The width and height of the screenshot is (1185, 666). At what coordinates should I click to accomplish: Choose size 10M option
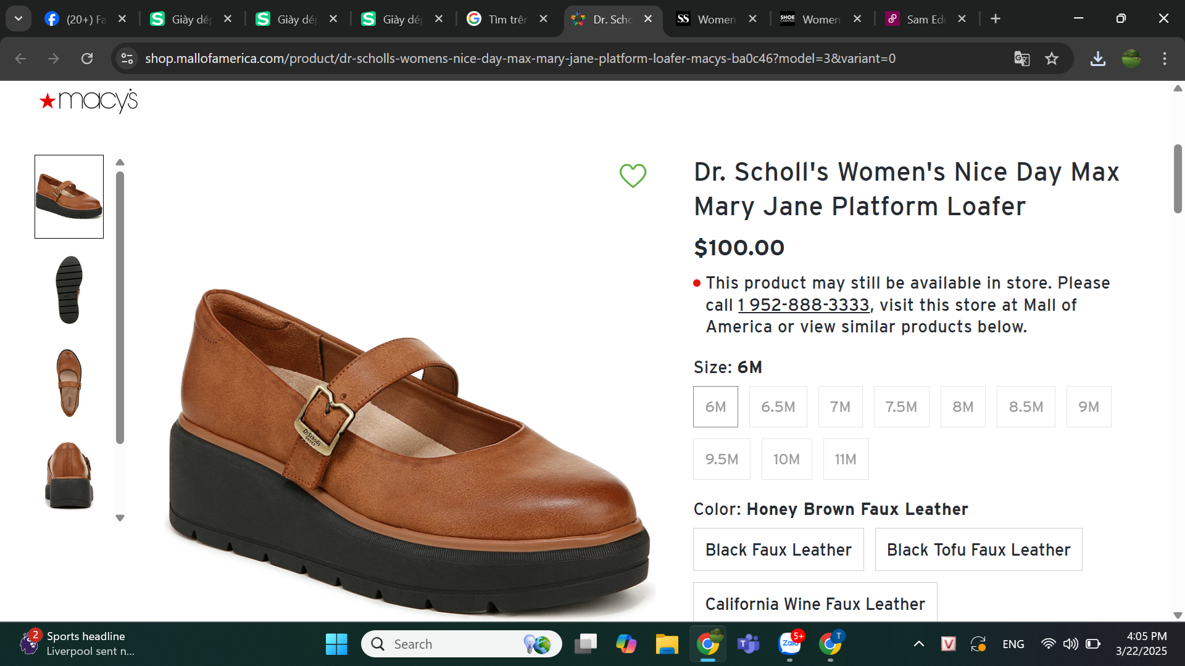(786, 459)
